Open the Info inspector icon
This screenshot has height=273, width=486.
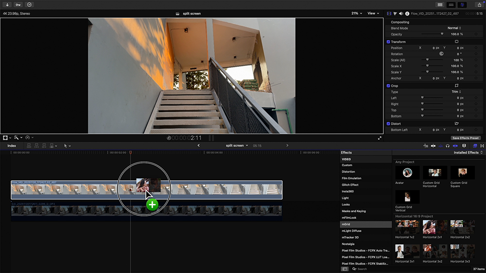tap(406, 14)
